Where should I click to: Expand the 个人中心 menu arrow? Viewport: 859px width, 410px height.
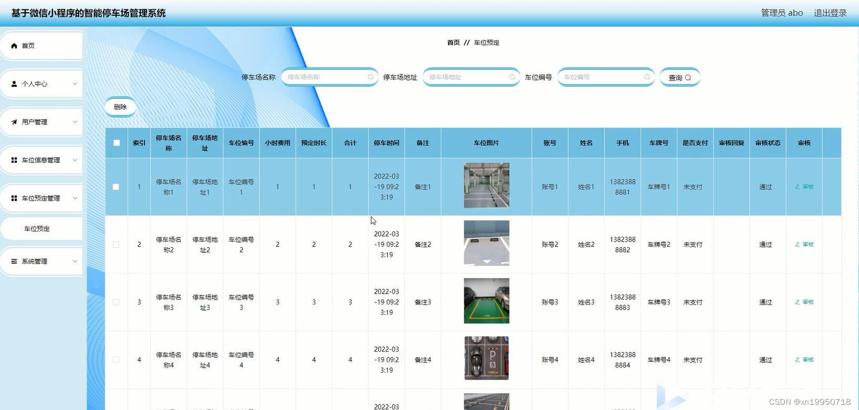(x=75, y=83)
